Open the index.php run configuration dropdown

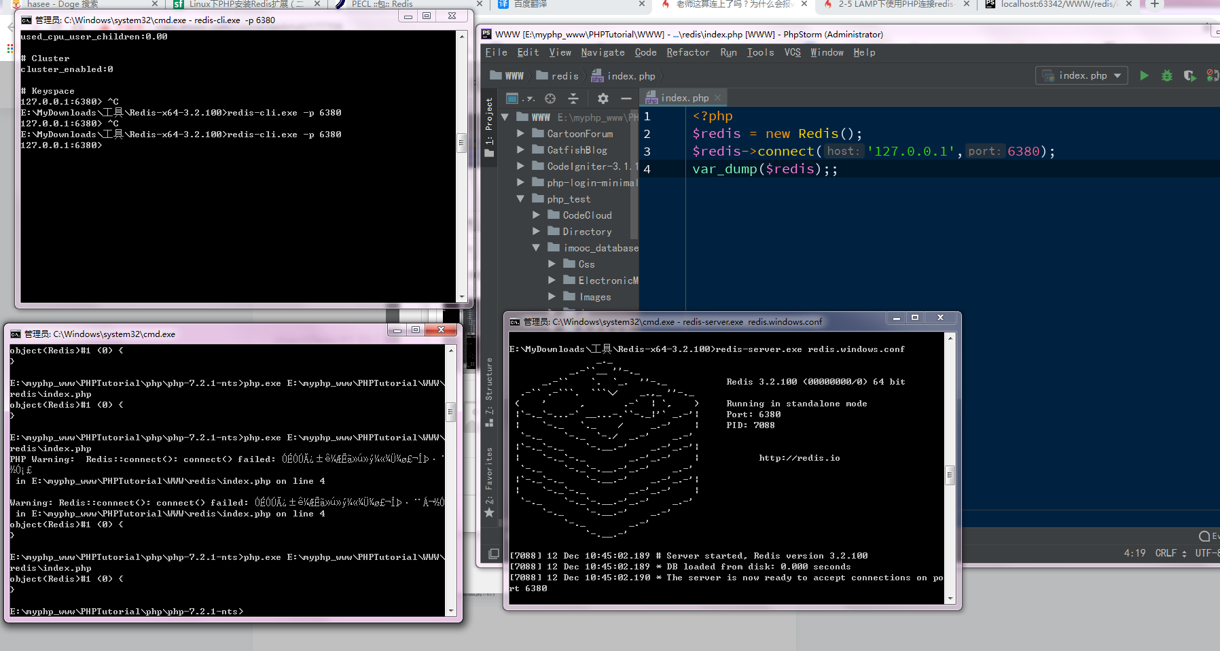(x=1083, y=75)
